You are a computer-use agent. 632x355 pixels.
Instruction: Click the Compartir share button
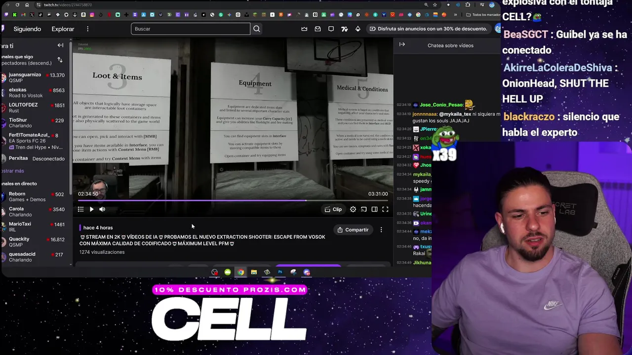353,230
